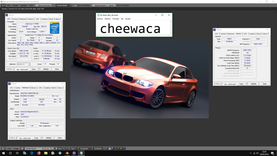Open the Slot 1 render slot dropdown
The width and height of the screenshot is (277, 156).
coord(75,149)
